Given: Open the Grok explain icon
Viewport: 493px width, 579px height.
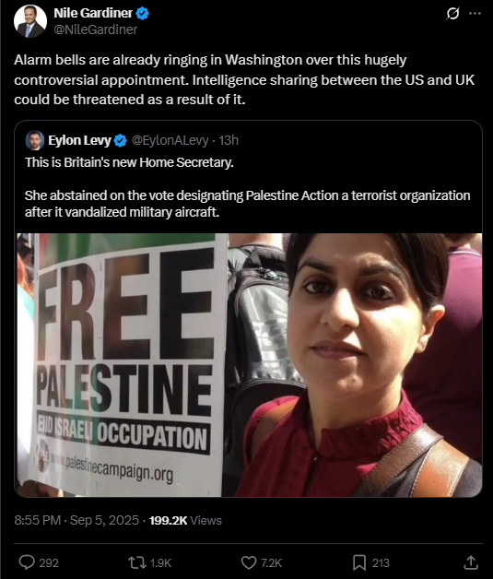Looking at the screenshot, I should pyautogui.click(x=452, y=14).
